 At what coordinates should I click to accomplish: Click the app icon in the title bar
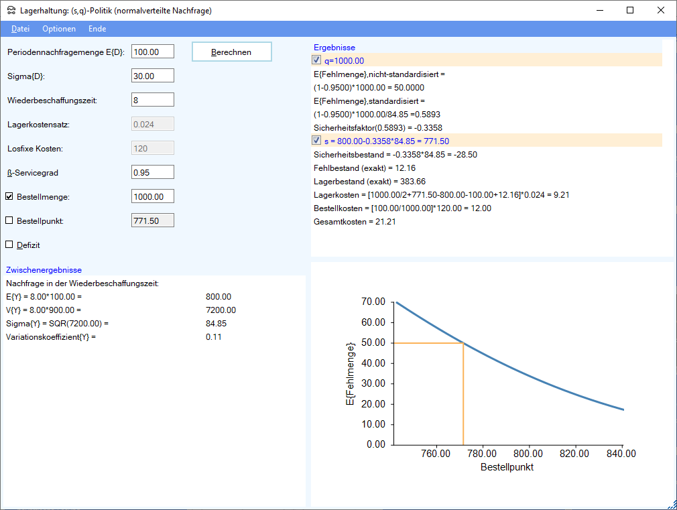click(x=11, y=10)
